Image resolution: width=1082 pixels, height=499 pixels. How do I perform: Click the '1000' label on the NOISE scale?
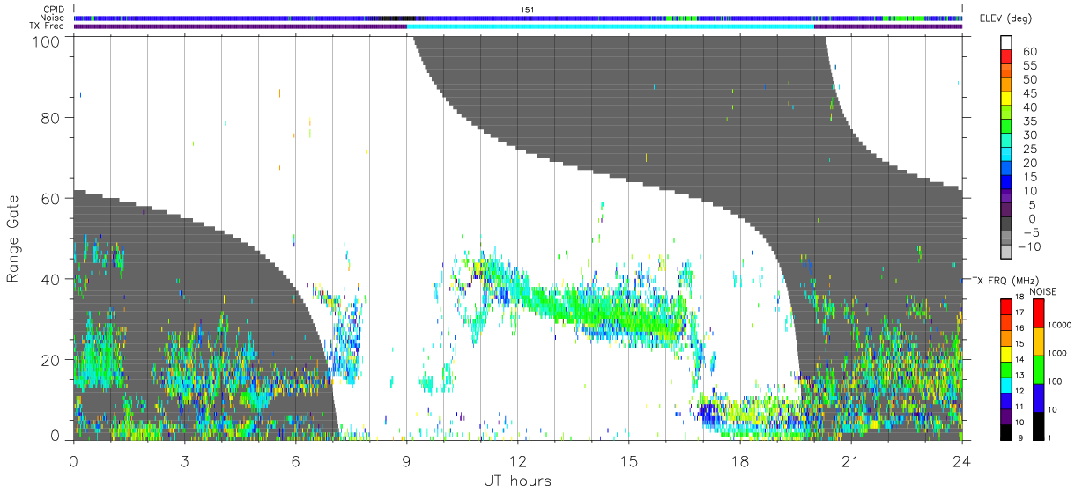[1059, 355]
